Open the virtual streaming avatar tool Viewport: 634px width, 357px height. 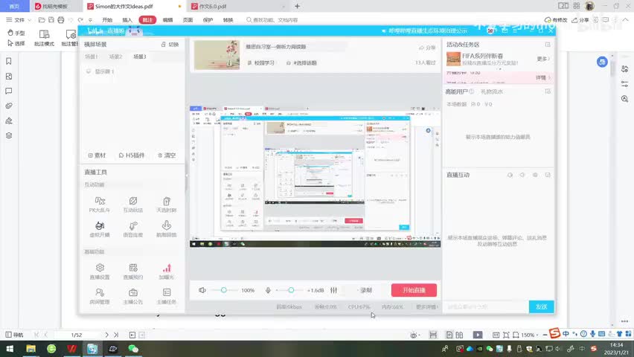pyautogui.click(x=100, y=229)
